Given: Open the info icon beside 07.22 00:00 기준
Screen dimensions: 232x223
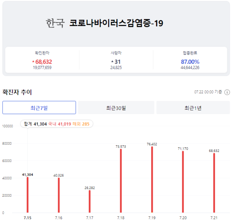Looking at the screenshot, I should [x=227, y=92].
